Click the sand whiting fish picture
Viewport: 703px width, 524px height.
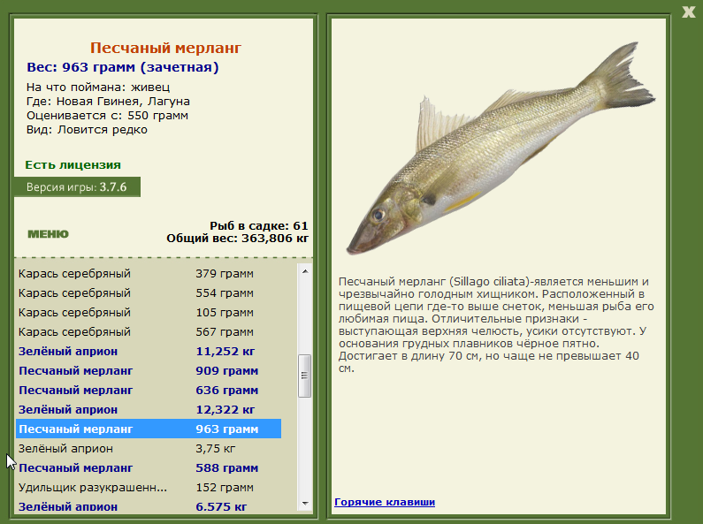click(501, 148)
